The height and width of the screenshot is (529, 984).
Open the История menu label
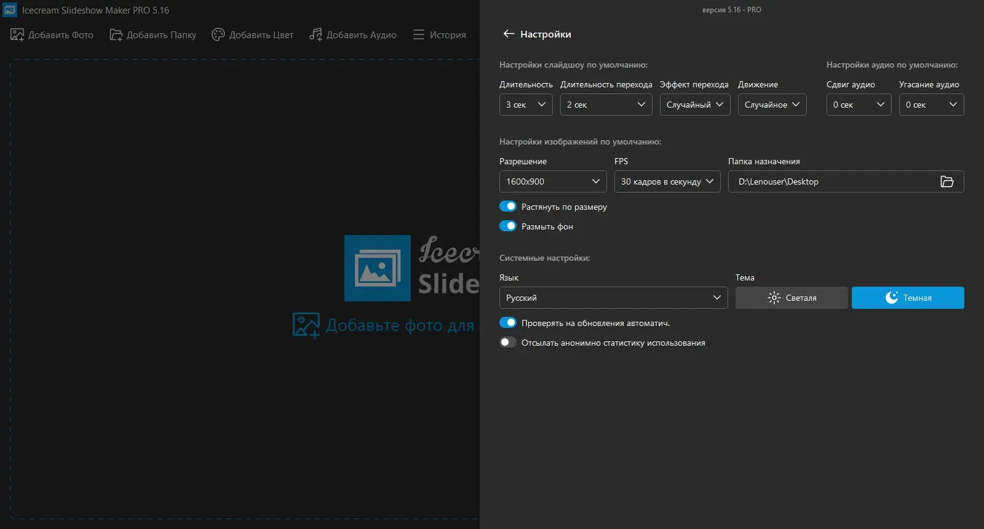pos(448,35)
